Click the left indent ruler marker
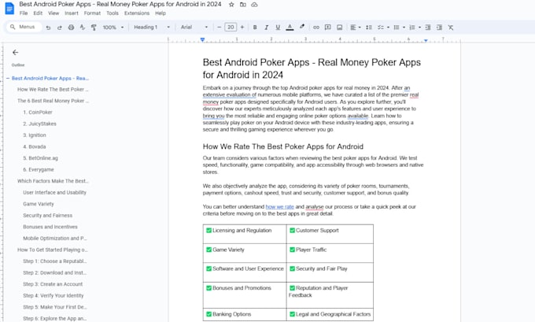 pyautogui.click(x=202, y=40)
